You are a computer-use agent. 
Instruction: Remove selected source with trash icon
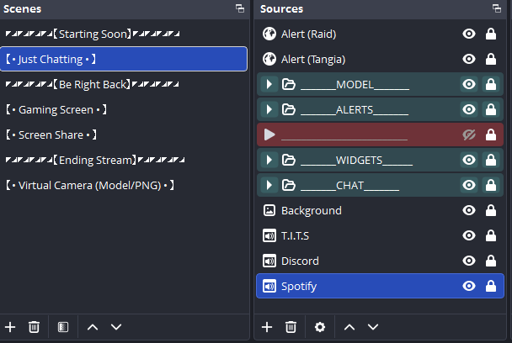pyautogui.click(x=291, y=327)
